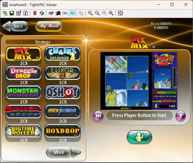Open the Backjammin game tile
This screenshot has height=163, width=193.
click(62, 112)
